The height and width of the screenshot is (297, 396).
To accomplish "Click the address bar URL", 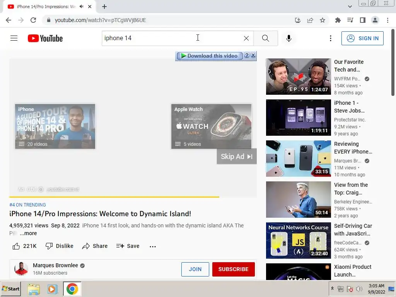I will click(x=100, y=20).
